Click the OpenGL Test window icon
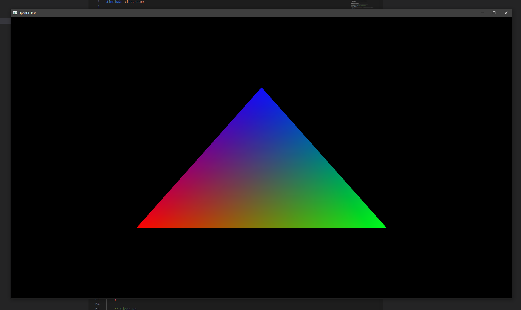The width and height of the screenshot is (521, 310). coord(15,13)
